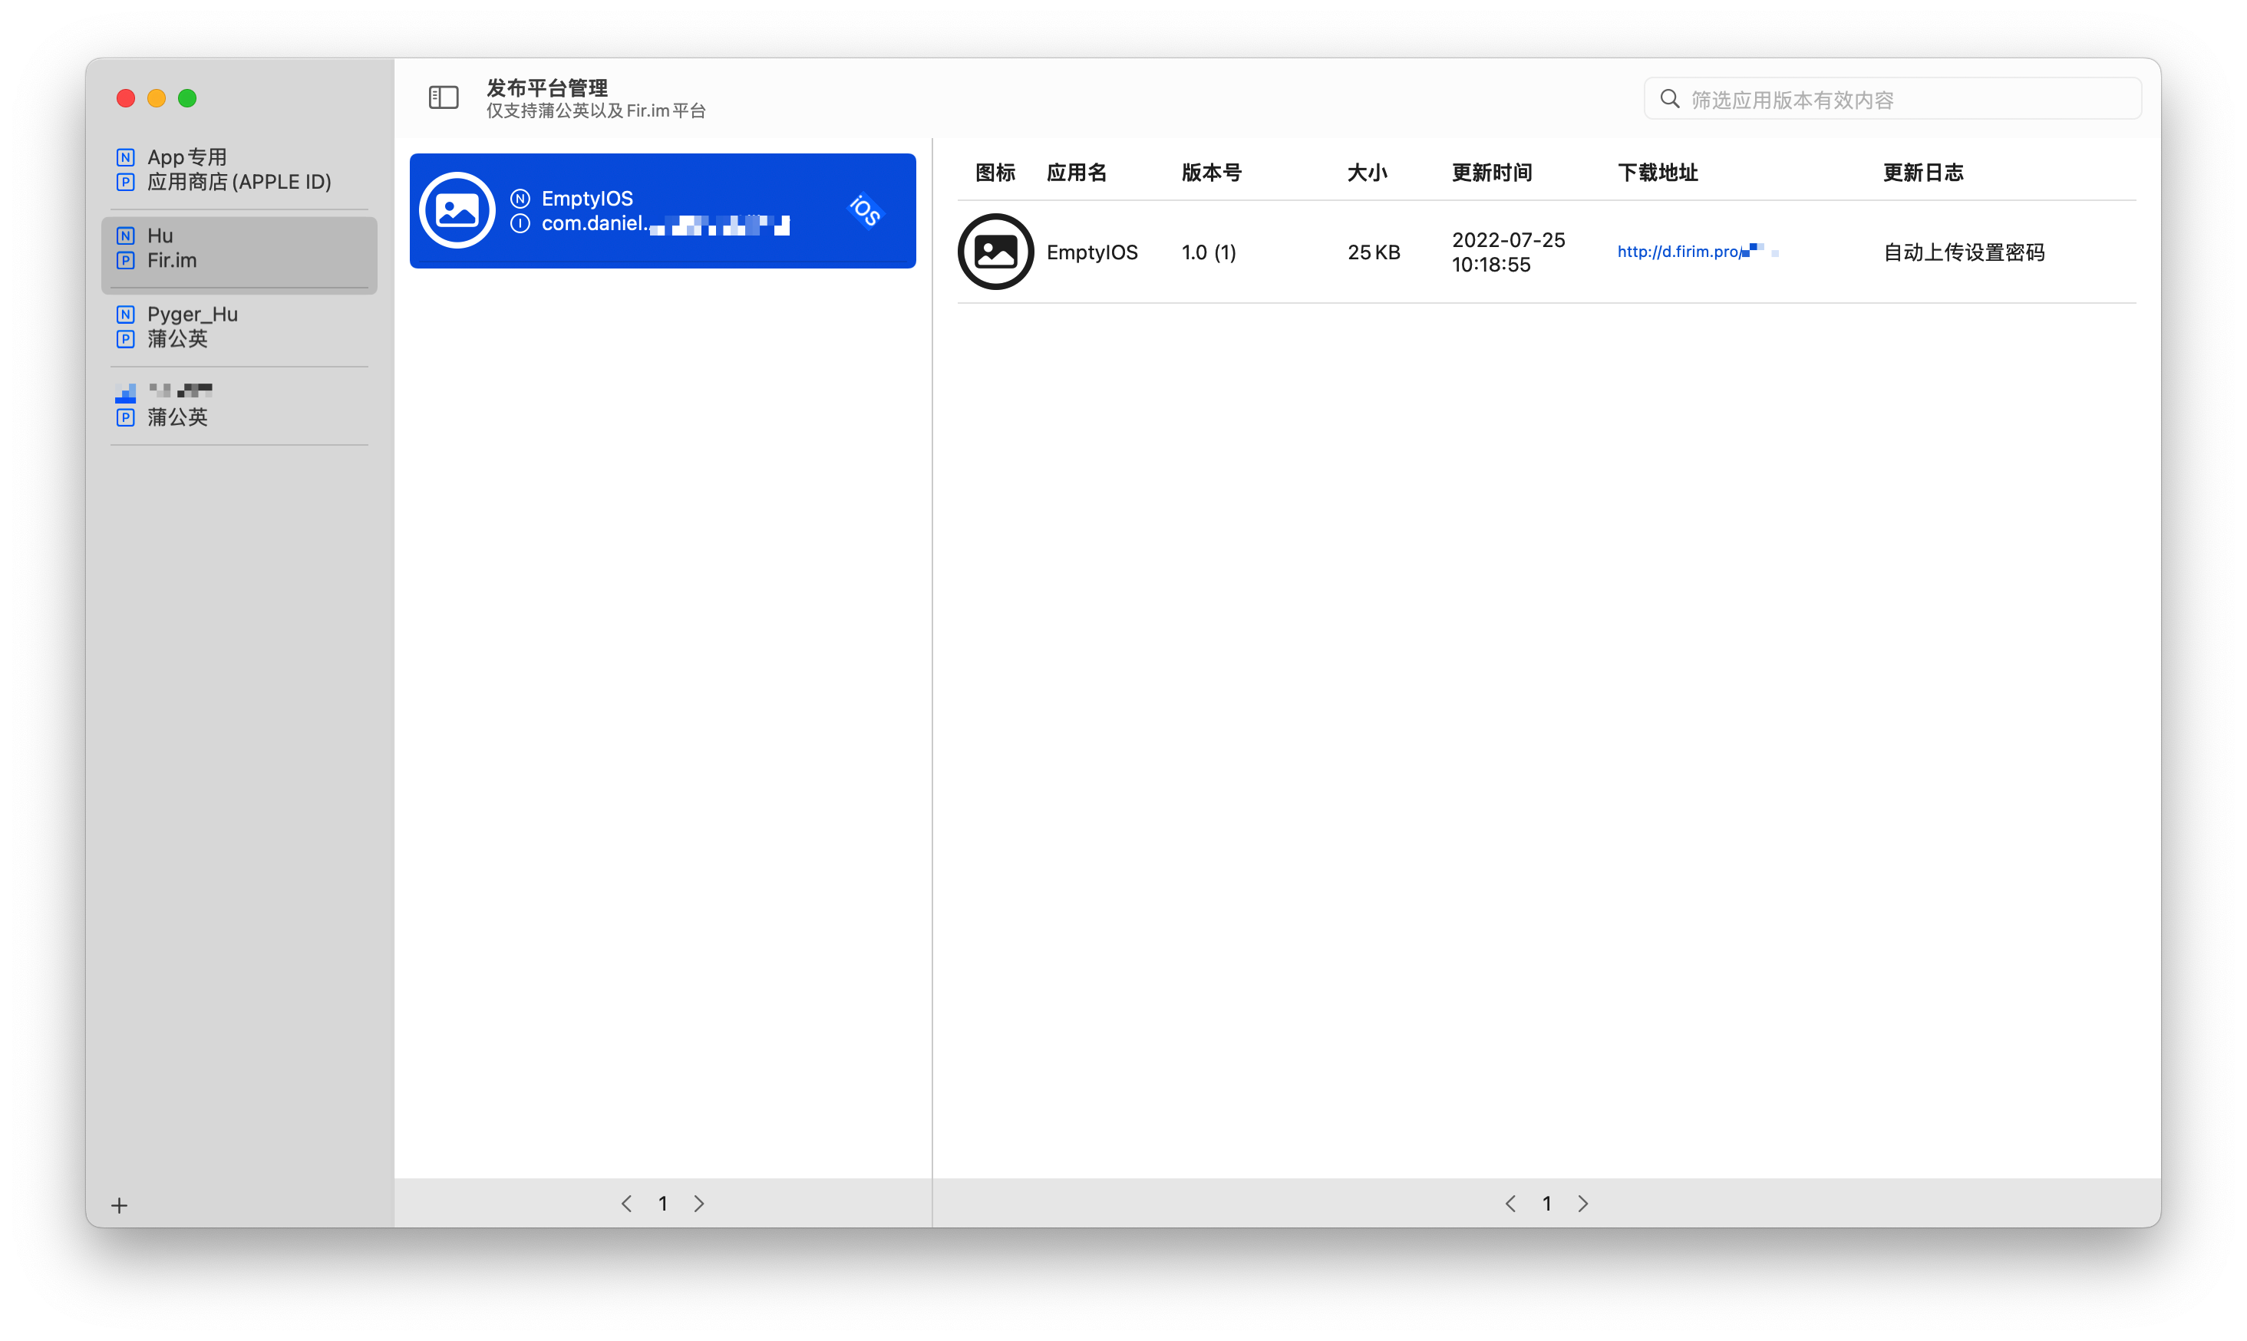Click the N icon beside Hu
This screenshot has width=2247, height=1341.
pos(126,236)
